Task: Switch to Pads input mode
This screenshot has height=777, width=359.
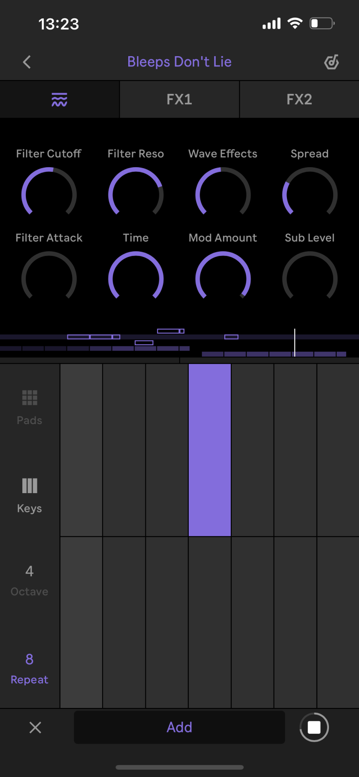Action: point(30,407)
